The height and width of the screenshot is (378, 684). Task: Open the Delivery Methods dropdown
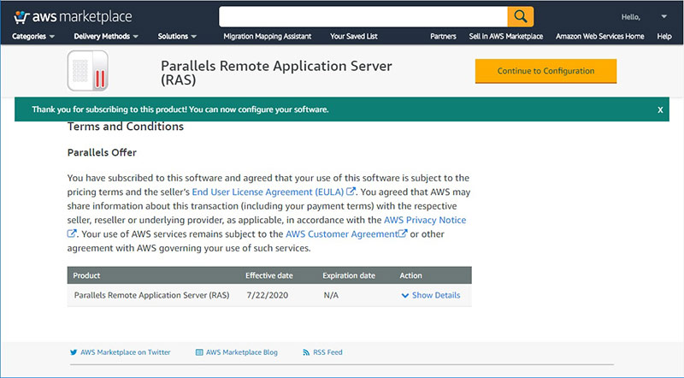[x=106, y=36]
